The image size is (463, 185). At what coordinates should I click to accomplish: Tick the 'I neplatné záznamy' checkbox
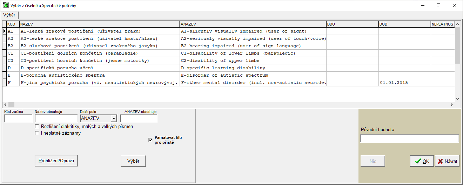(x=37, y=133)
